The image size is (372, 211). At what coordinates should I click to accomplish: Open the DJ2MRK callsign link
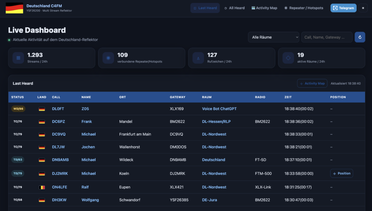(60, 174)
